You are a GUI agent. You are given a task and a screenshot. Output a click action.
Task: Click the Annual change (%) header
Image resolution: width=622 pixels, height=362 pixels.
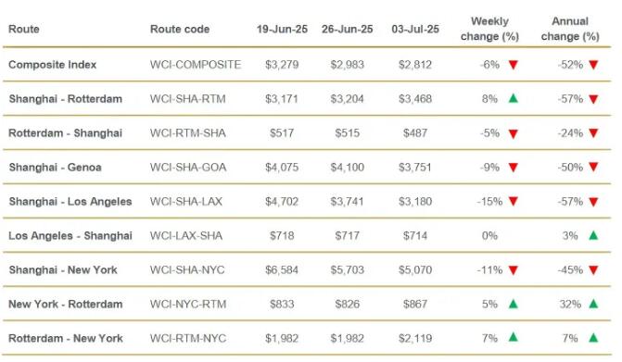(570, 29)
